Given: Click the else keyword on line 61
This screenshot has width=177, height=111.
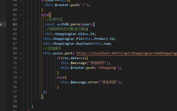Looking at the screenshot, I should tap(45, 15).
